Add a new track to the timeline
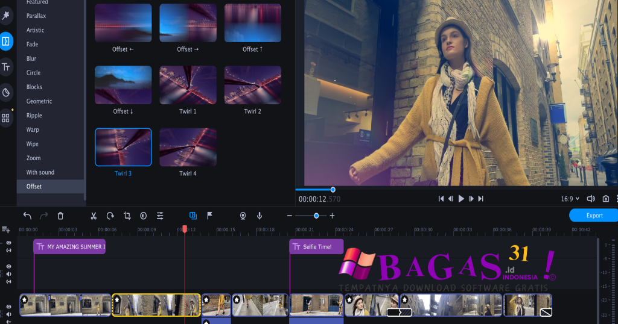 click(x=6, y=229)
